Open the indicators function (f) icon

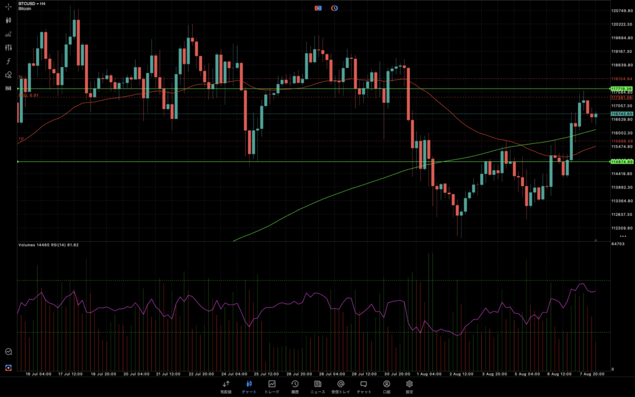9,61
